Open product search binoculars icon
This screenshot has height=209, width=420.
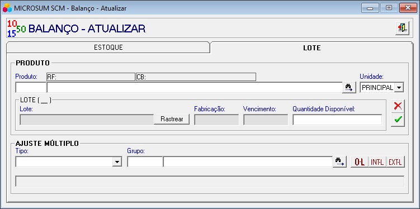349,88
